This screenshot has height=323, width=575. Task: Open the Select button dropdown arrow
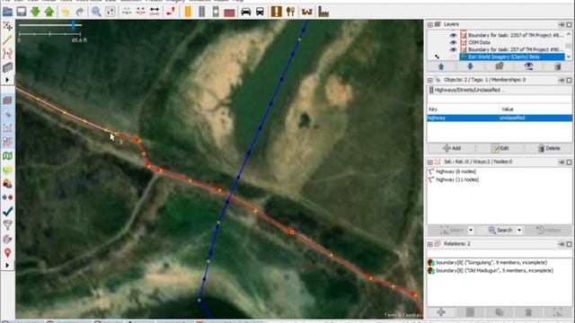(x=471, y=231)
